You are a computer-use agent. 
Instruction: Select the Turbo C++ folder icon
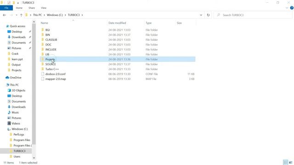pos(43,69)
